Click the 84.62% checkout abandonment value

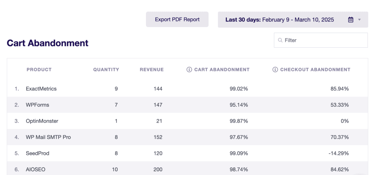coord(339,169)
